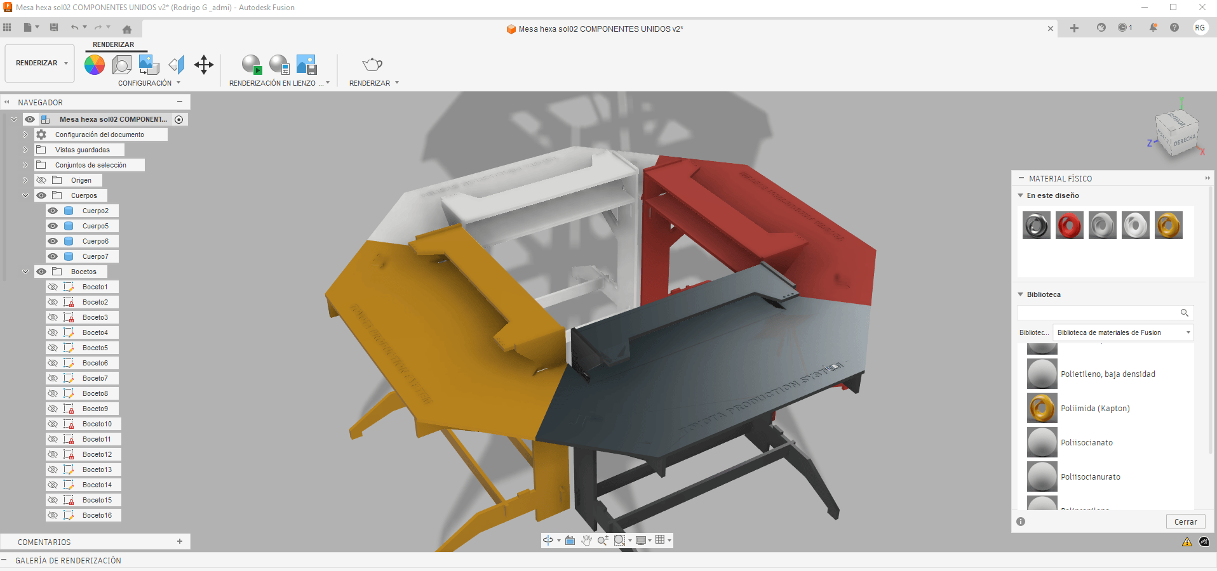Undo the last action
The width and height of the screenshot is (1217, 571).
[x=75, y=27]
